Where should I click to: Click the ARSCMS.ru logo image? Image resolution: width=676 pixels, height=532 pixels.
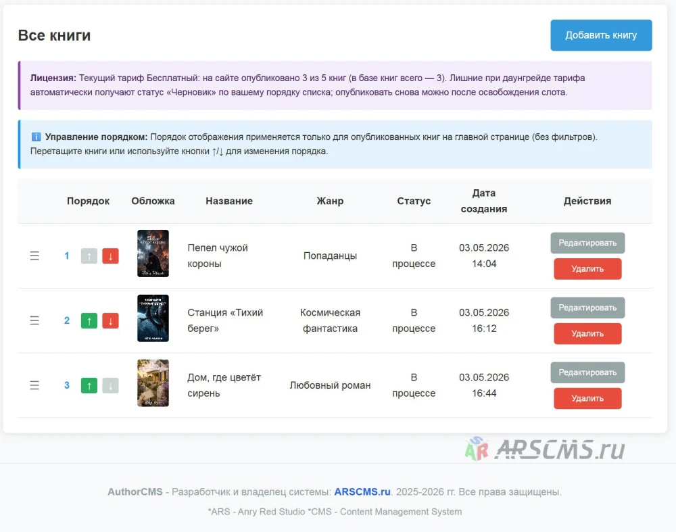pos(544,449)
